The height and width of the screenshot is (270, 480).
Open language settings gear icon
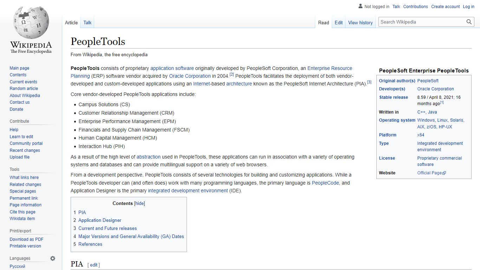pyautogui.click(x=53, y=258)
